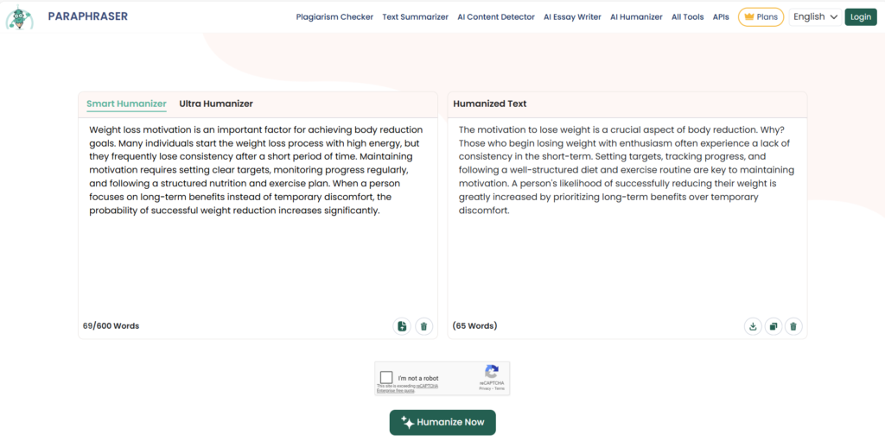
Task: Click the Paraphraser robot logo icon
Action: pos(19,16)
